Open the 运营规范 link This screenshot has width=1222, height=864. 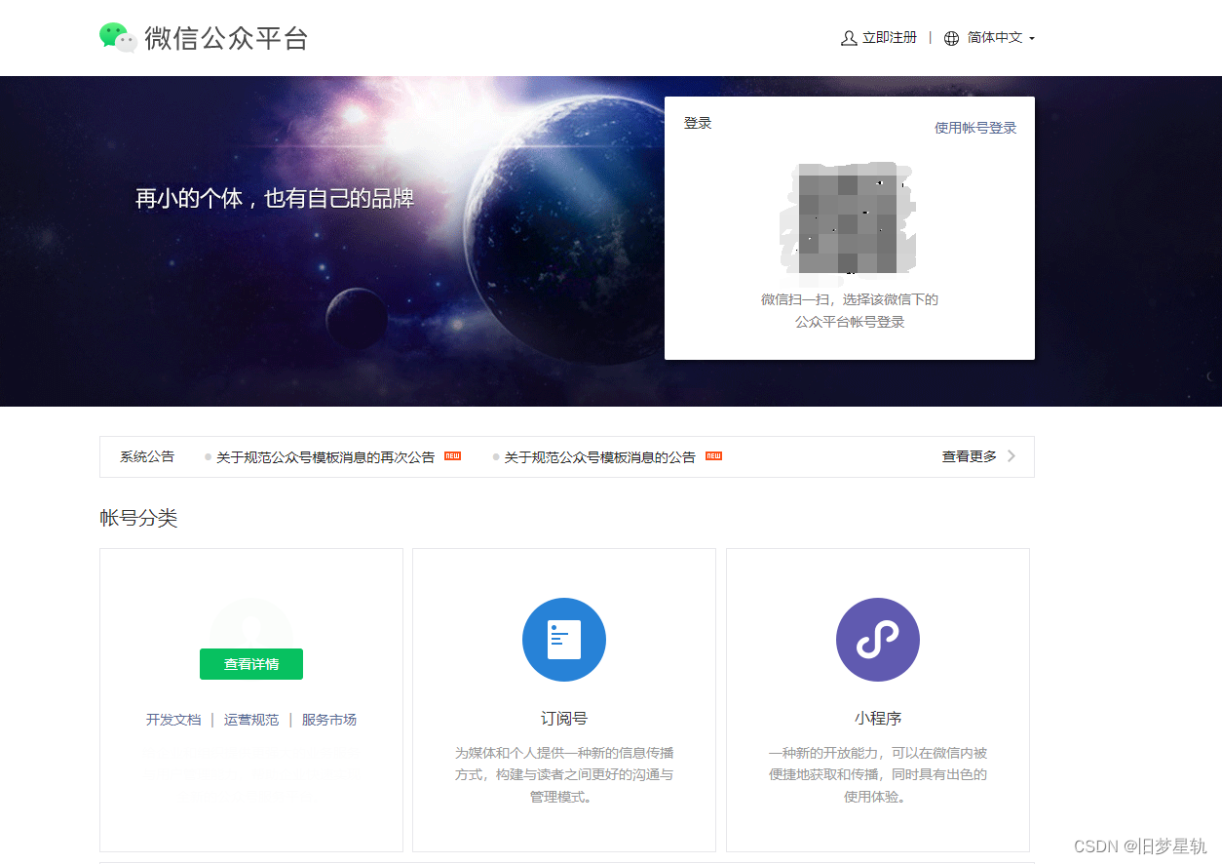(251, 720)
